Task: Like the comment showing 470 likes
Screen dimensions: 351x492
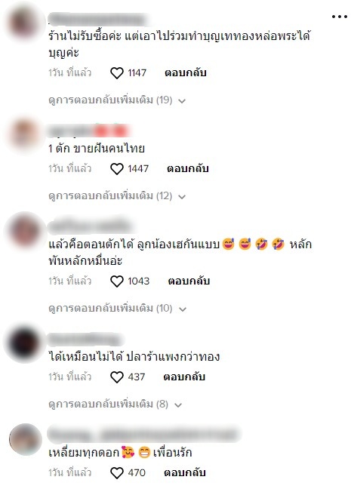Action: (x=117, y=473)
